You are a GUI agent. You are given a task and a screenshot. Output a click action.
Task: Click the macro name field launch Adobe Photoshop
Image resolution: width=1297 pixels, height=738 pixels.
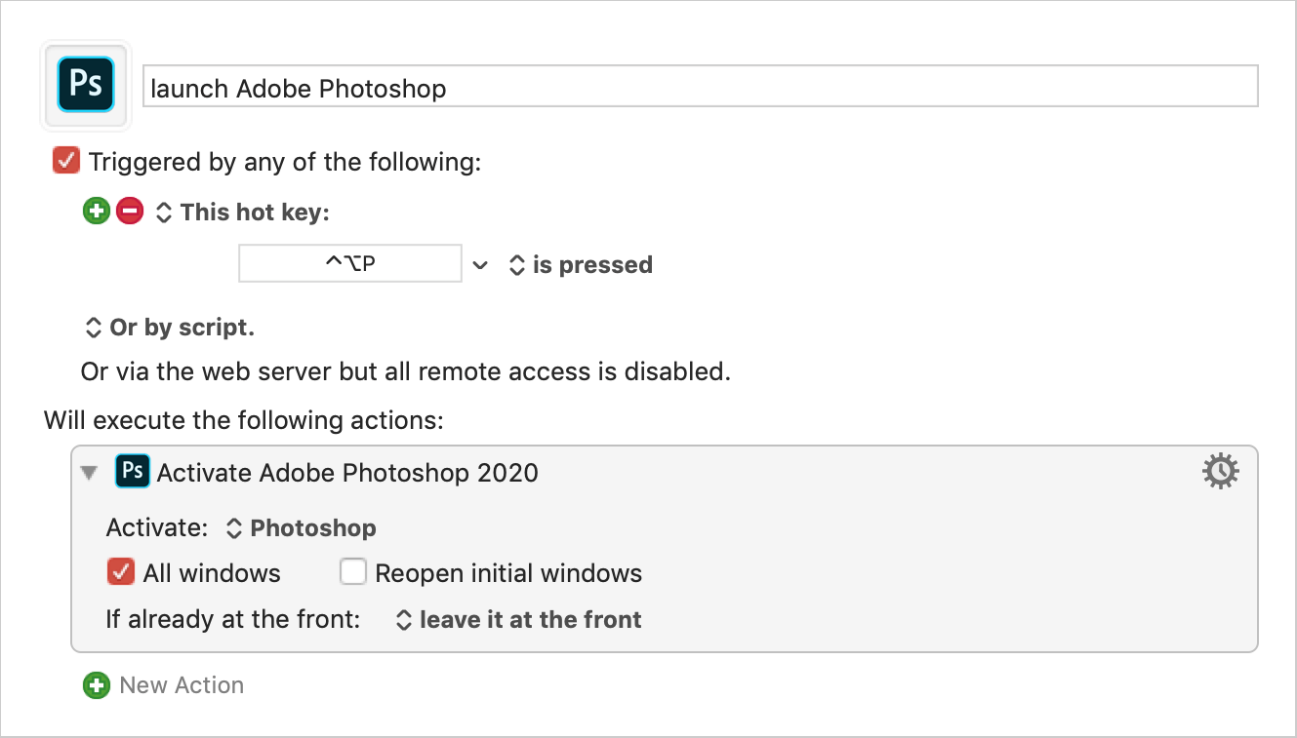701,87
